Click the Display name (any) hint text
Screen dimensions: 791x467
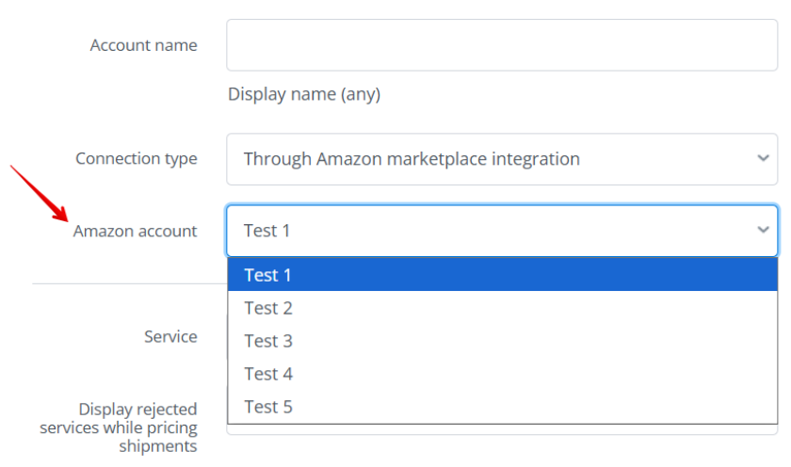(304, 94)
